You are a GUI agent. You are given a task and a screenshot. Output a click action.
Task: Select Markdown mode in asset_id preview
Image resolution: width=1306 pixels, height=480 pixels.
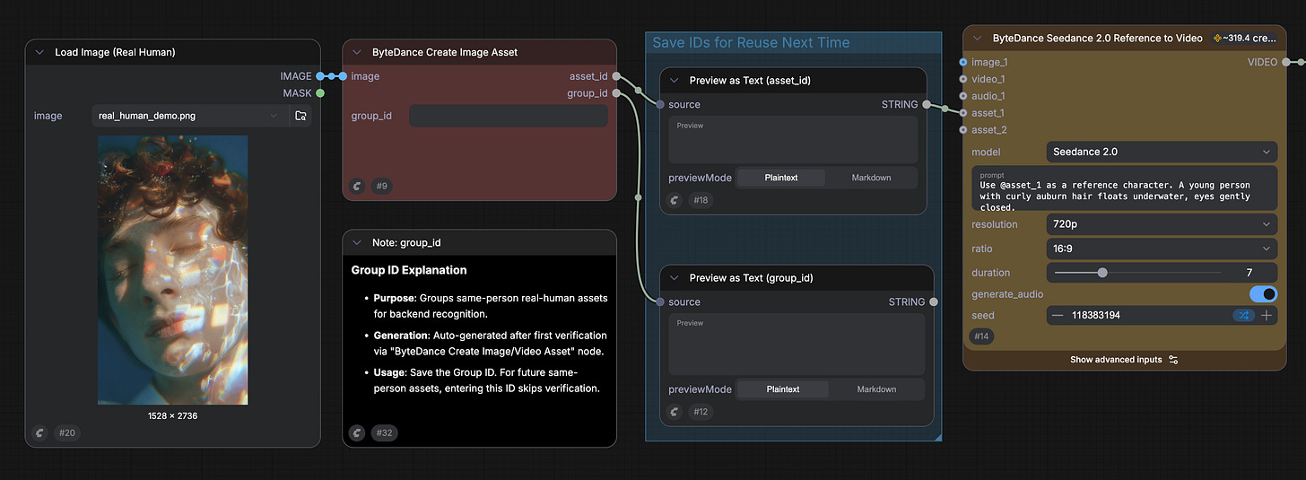(x=871, y=178)
